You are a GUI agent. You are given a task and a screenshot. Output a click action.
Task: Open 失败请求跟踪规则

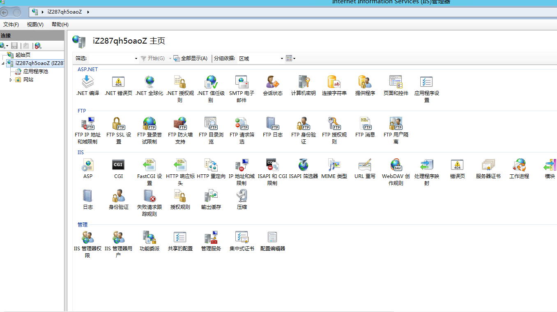(149, 203)
